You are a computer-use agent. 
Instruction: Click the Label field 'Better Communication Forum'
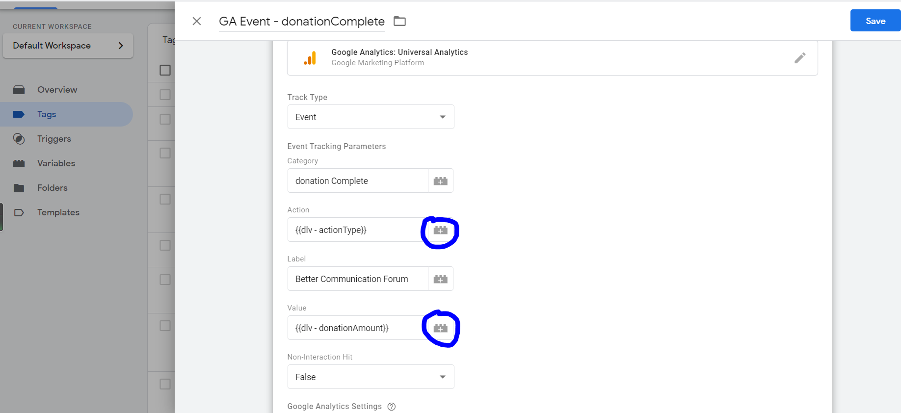pos(358,279)
